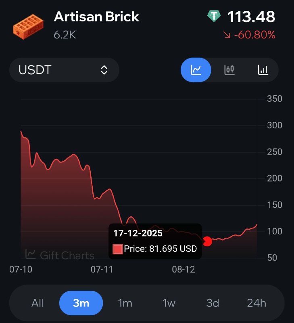Click the Gift Charts watermark logo
The height and width of the screenshot is (323, 294).
pyautogui.click(x=60, y=254)
